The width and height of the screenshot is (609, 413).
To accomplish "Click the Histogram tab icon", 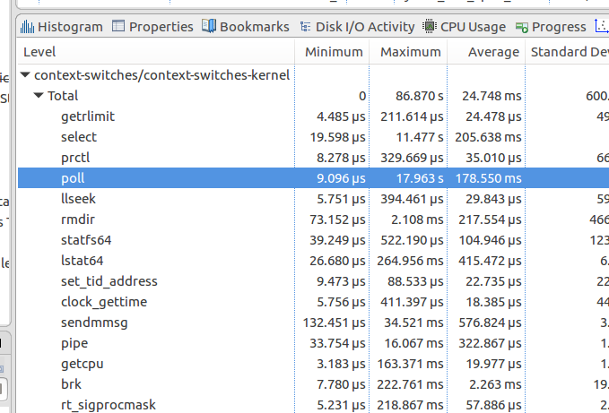I will coord(27,26).
